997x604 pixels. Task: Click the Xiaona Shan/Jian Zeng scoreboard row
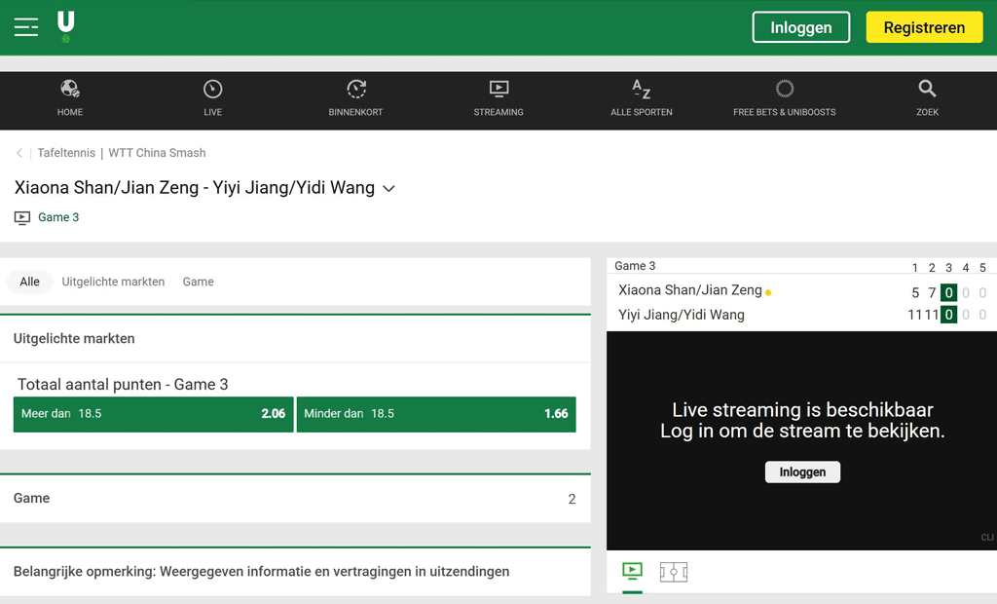click(x=801, y=291)
